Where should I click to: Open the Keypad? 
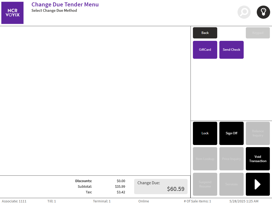(x=258, y=33)
